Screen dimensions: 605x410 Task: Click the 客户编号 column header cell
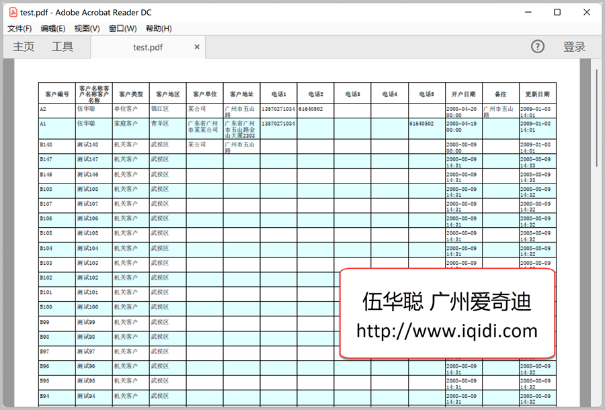click(56, 94)
